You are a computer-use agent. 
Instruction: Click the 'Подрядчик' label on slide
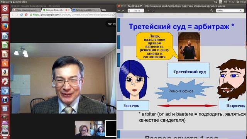coord(233,105)
